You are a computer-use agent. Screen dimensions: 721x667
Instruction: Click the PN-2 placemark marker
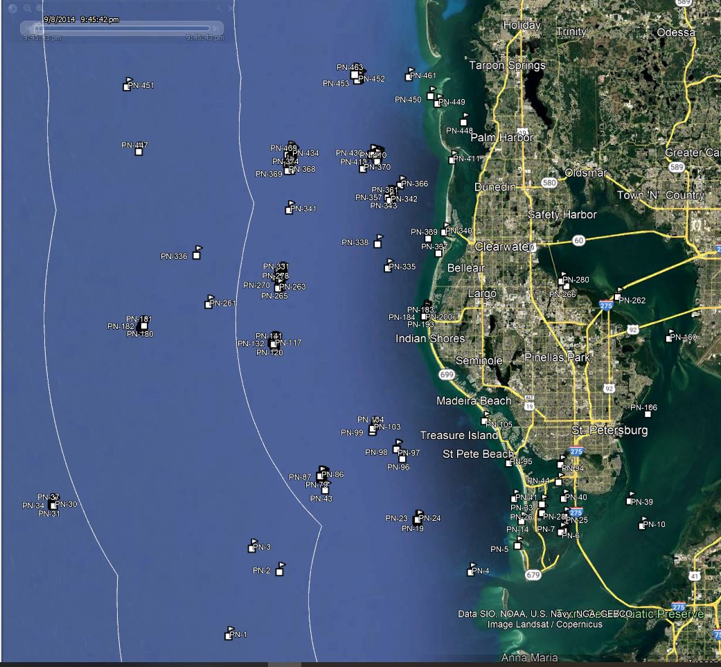click(x=280, y=570)
